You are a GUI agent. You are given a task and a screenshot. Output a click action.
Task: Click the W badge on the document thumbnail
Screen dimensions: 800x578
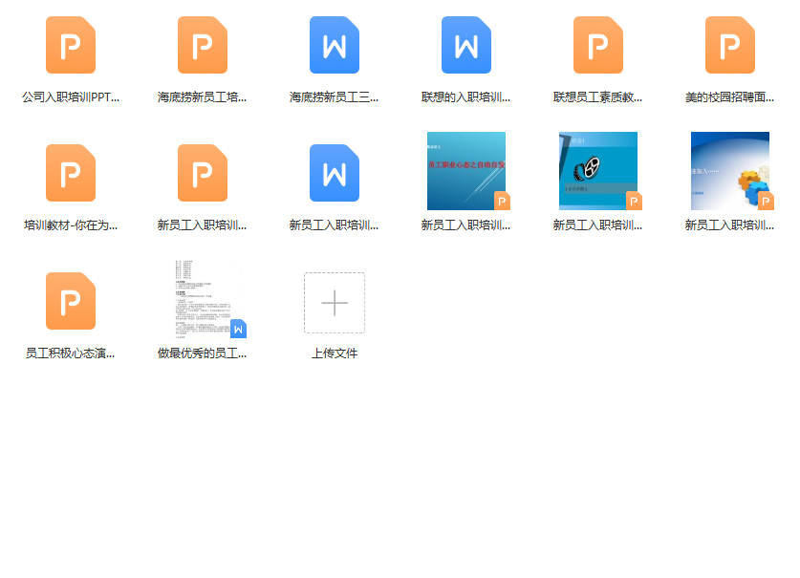coord(238,329)
